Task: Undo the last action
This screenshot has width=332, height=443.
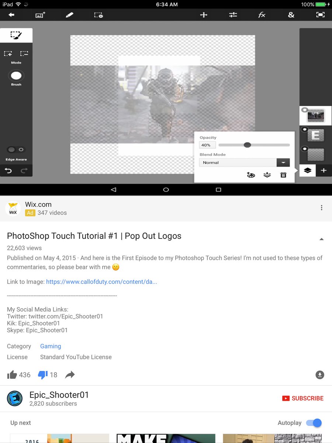Action: click(8, 171)
